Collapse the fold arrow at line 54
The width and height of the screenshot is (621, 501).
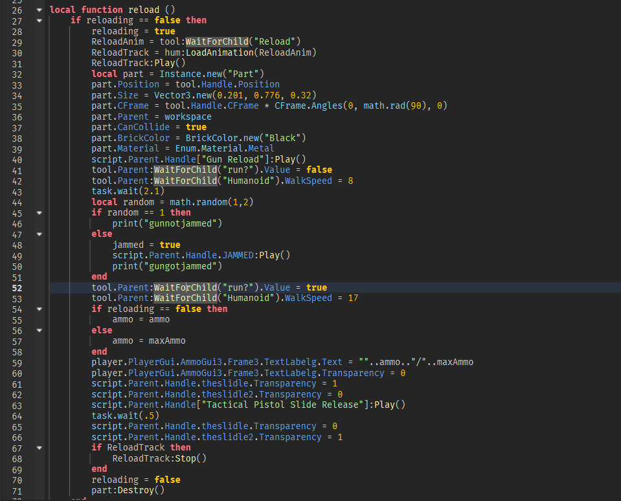(x=40, y=309)
